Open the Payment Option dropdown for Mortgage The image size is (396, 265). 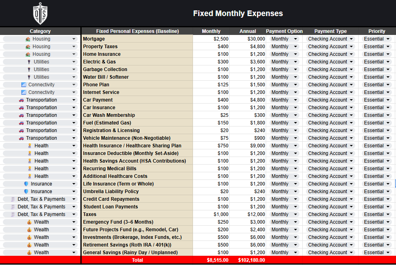coord(295,39)
